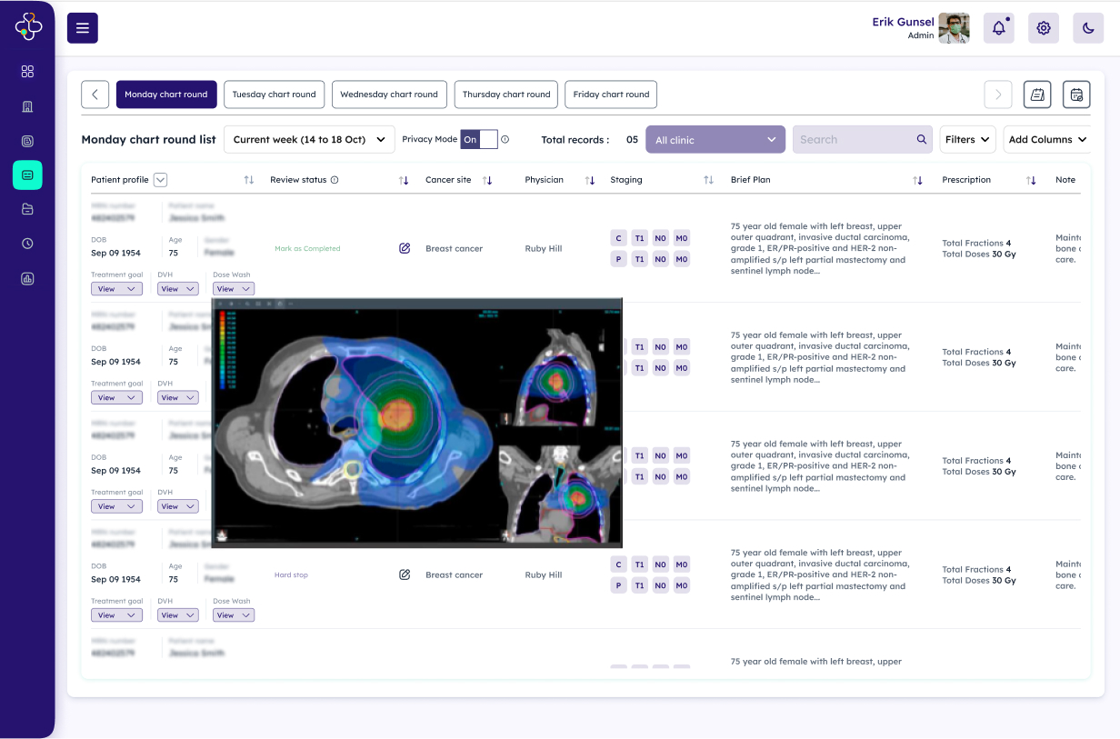Click the clock history sidebar icon
The height and width of the screenshot is (739, 1120).
[27, 244]
